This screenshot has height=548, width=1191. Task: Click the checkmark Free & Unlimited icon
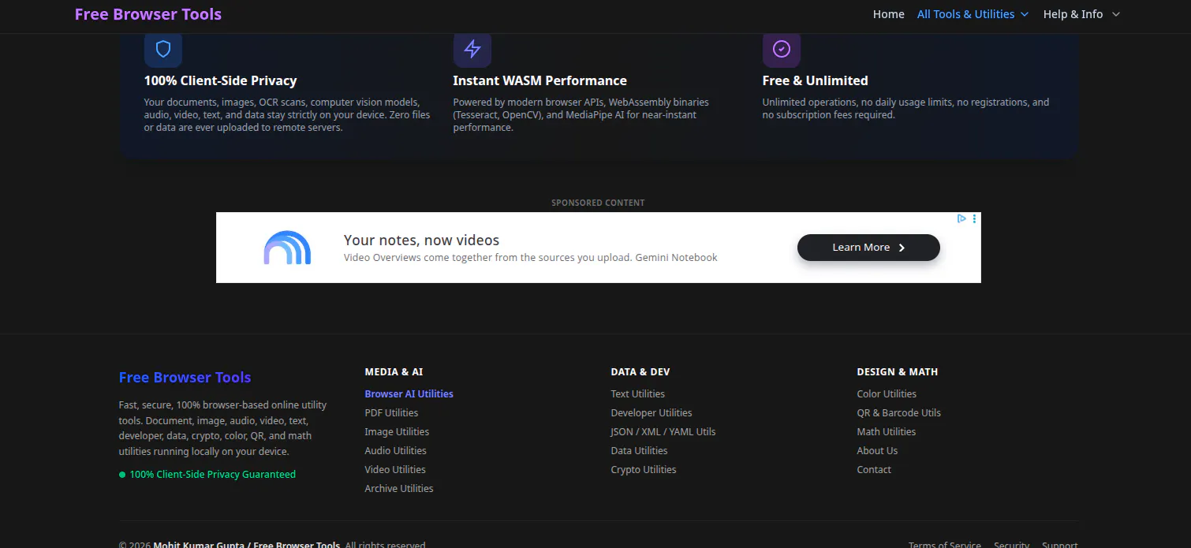coord(782,50)
